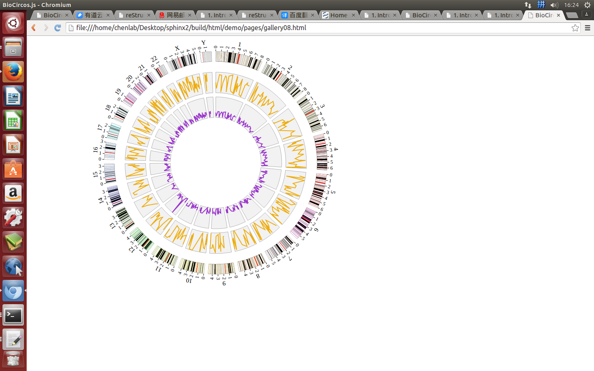Open the Trash in the launcher

point(13,360)
